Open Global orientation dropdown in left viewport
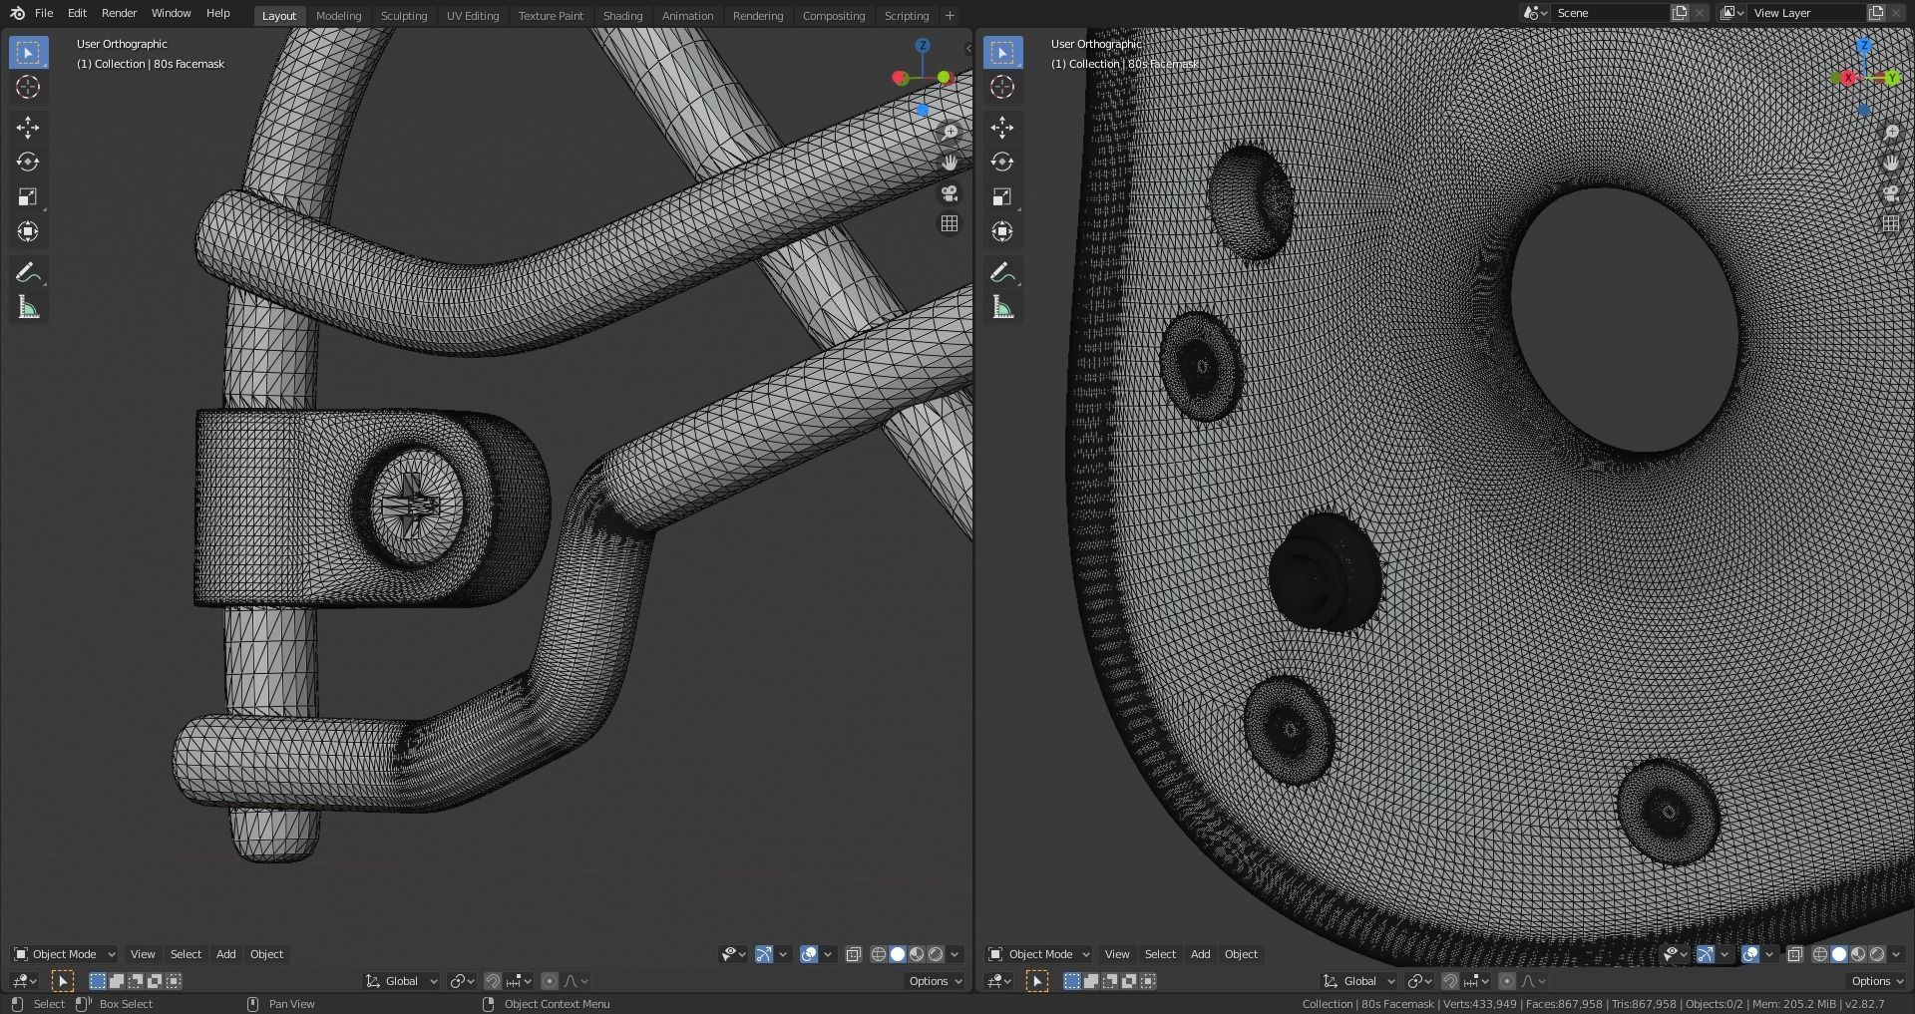This screenshot has height=1014, width=1915. 401,981
